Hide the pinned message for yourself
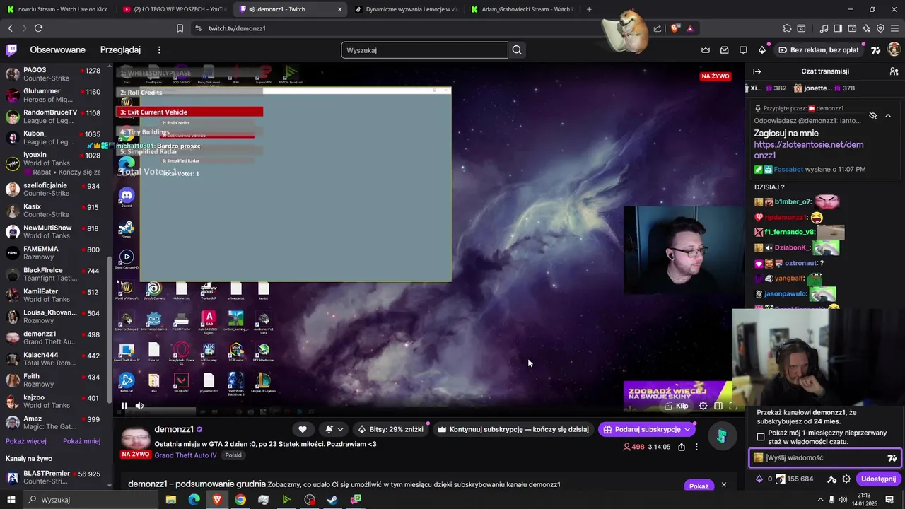 872,115
